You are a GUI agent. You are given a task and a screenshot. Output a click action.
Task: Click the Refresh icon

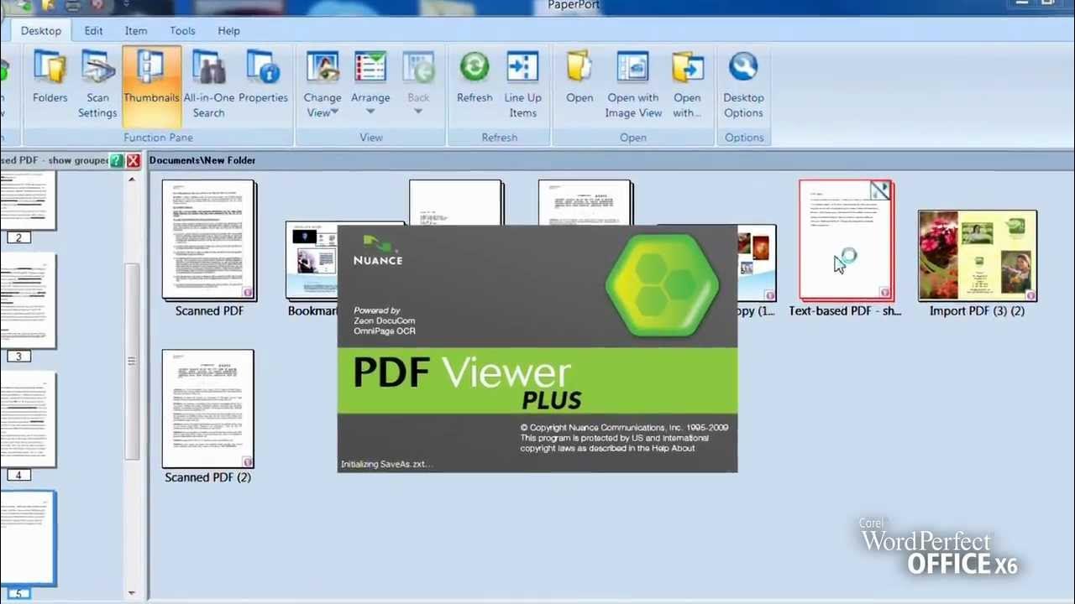coord(475,67)
